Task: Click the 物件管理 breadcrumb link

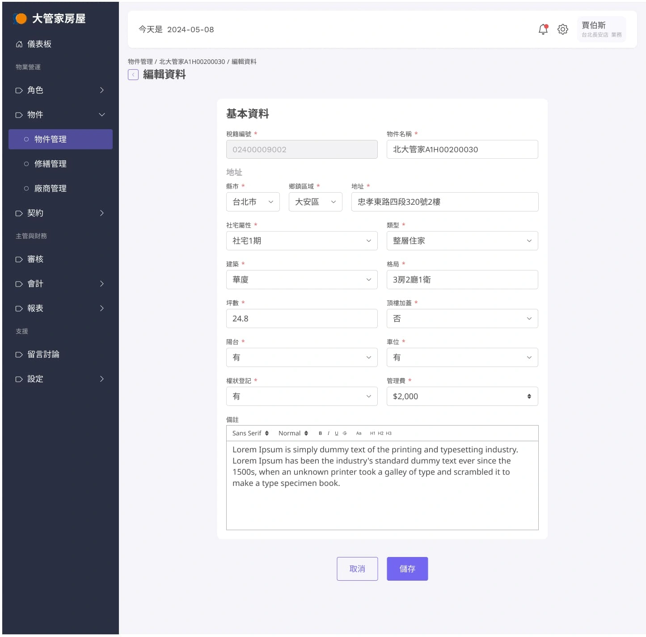Action: 140,62
